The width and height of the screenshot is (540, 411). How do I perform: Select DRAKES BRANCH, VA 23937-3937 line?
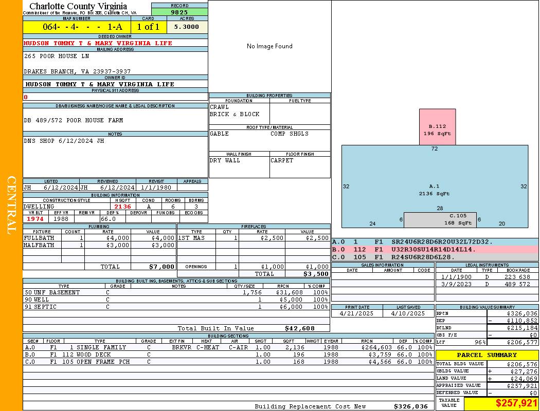point(77,71)
